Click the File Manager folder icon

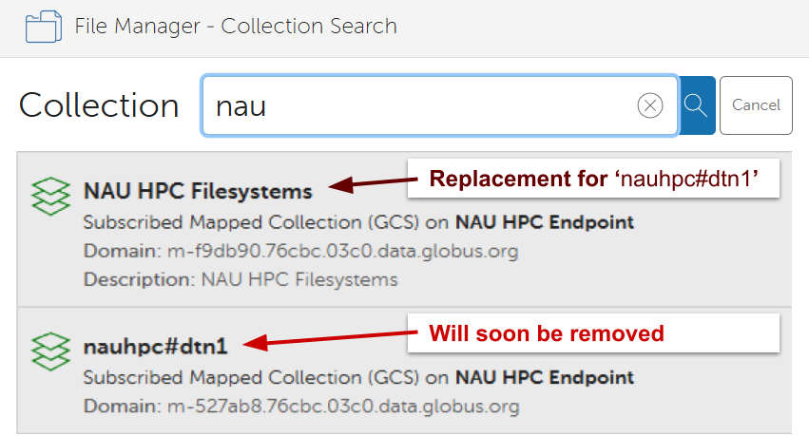(x=44, y=26)
